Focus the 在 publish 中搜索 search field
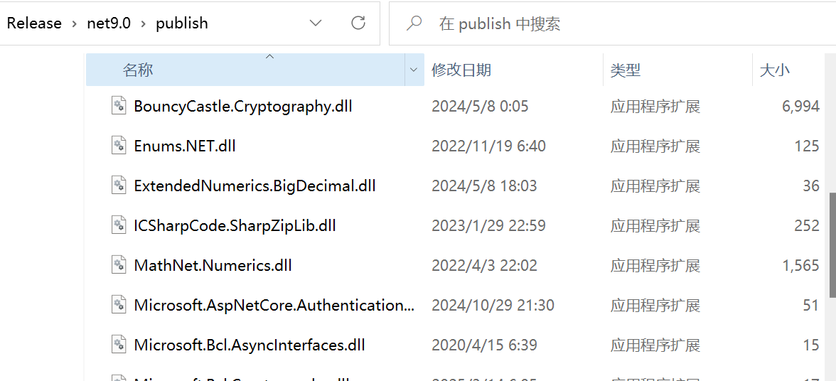This screenshot has height=381, width=836. (x=612, y=23)
